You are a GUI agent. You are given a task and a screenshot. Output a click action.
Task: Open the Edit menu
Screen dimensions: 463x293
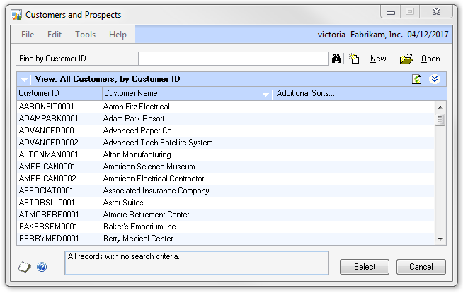55,35
